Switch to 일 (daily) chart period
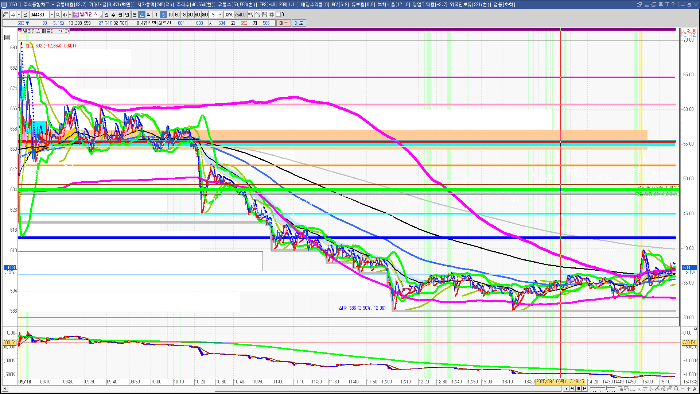 (106, 15)
